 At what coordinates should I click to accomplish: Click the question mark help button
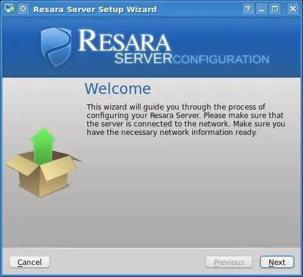tap(248, 9)
